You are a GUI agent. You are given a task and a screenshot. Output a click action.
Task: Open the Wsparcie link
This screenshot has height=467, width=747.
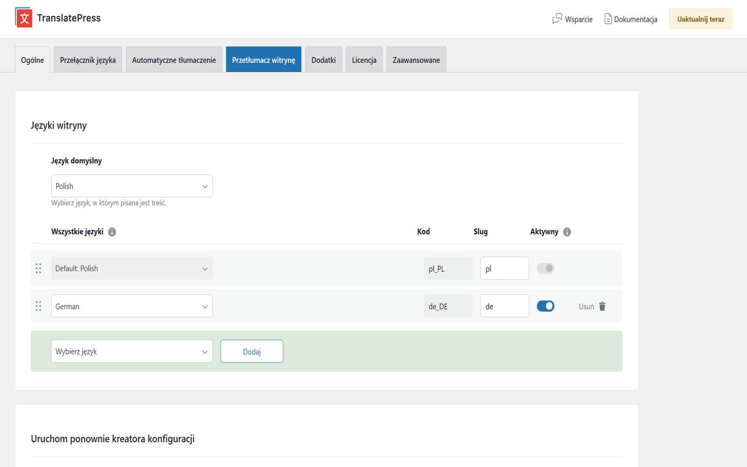click(x=572, y=19)
